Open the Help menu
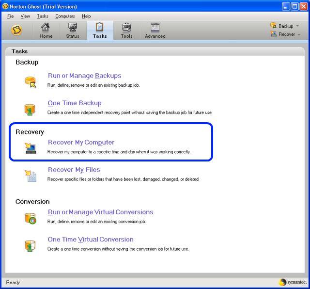This screenshot has width=310, height=289. 86,16
